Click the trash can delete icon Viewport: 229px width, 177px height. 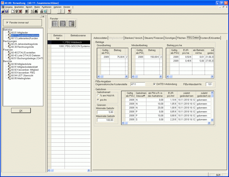point(16,11)
